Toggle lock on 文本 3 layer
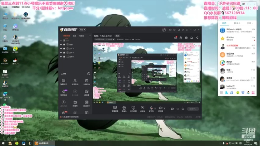 point(64,48)
